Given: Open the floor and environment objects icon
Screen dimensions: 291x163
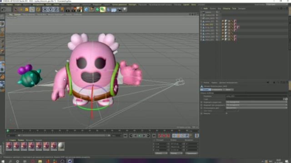Looking at the screenshot, I should pyautogui.click(x=114, y=10).
